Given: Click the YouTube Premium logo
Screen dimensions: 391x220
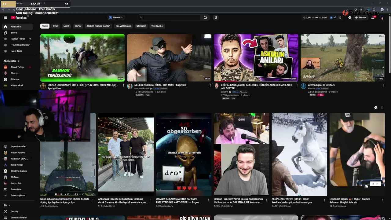Looking at the screenshot, I should point(19,18).
